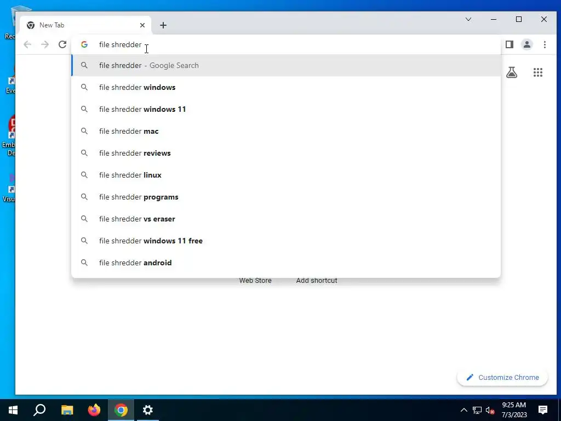
Task: Select the 'file shredder vs eraser' suggestion
Action: click(x=286, y=219)
